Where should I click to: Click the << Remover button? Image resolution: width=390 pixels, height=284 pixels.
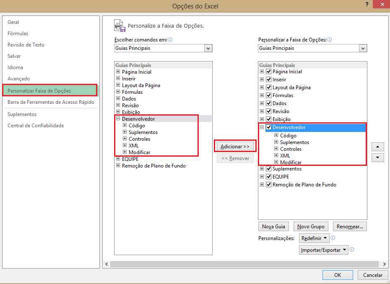(235, 158)
